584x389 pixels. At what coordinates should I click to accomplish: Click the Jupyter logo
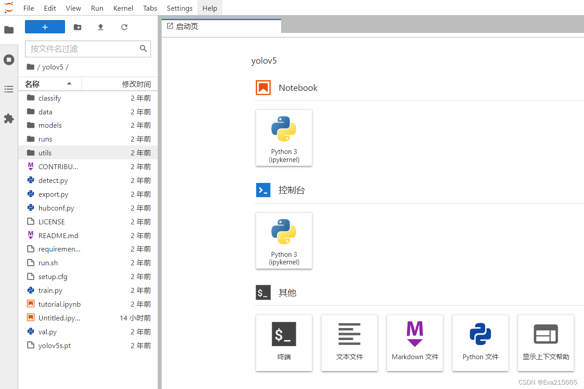(9, 8)
